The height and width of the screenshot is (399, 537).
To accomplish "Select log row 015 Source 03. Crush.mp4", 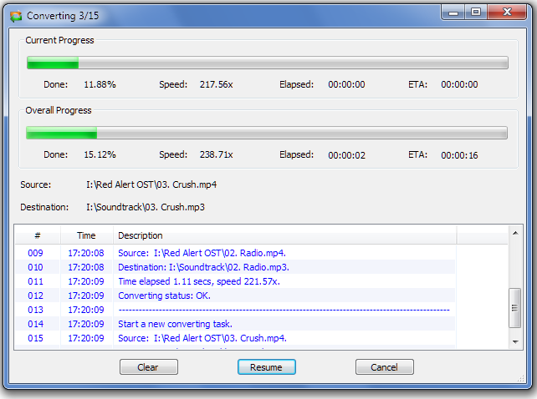I will pos(235,338).
